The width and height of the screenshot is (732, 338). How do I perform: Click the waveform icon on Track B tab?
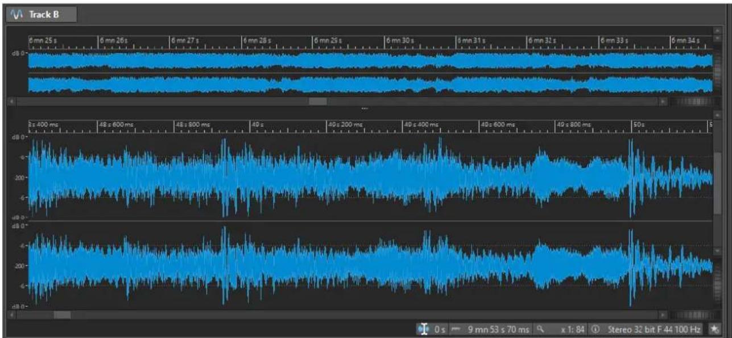tap(16, 14)
